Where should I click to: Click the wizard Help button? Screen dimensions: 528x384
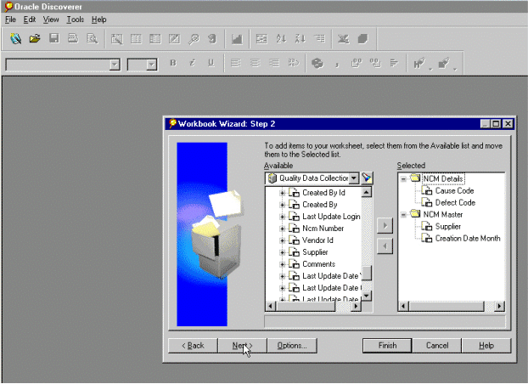point(486,346)
